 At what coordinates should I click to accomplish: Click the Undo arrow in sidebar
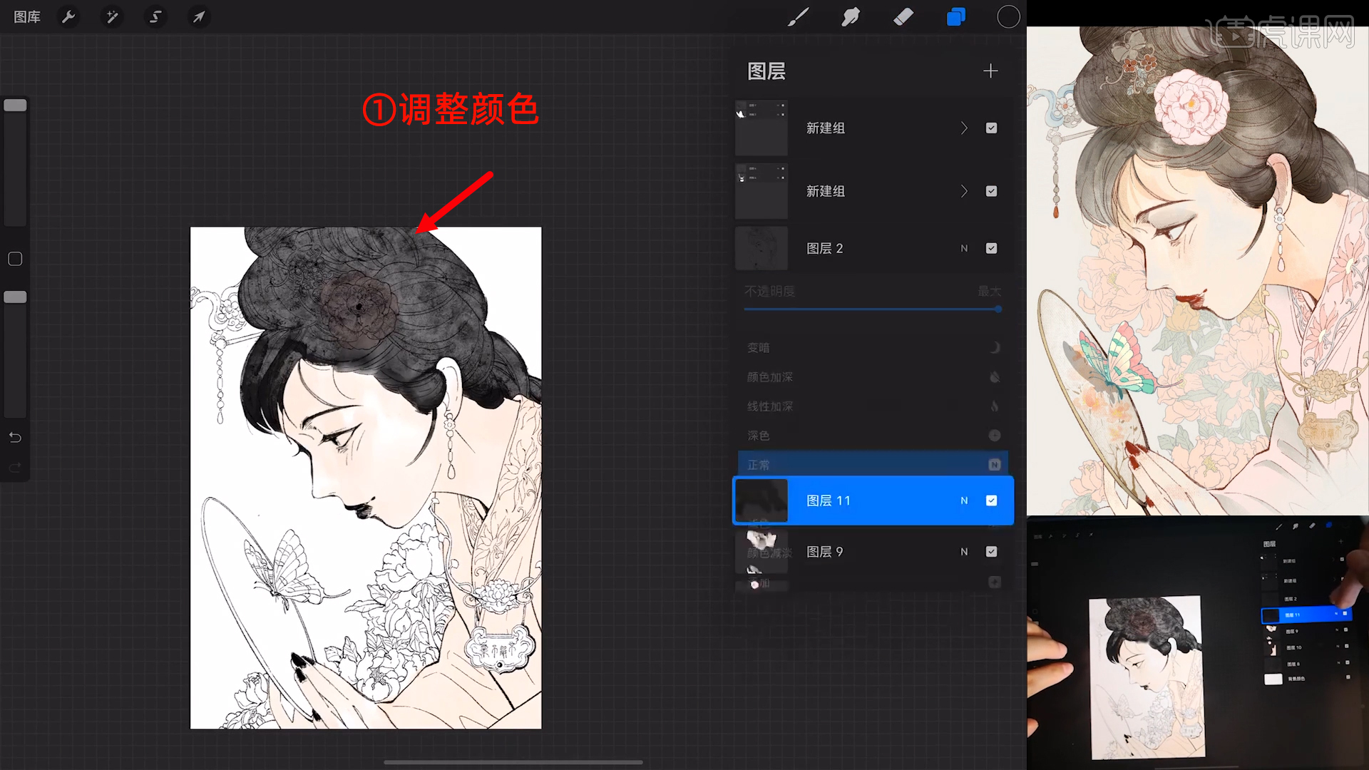click(x=15, y=437)
